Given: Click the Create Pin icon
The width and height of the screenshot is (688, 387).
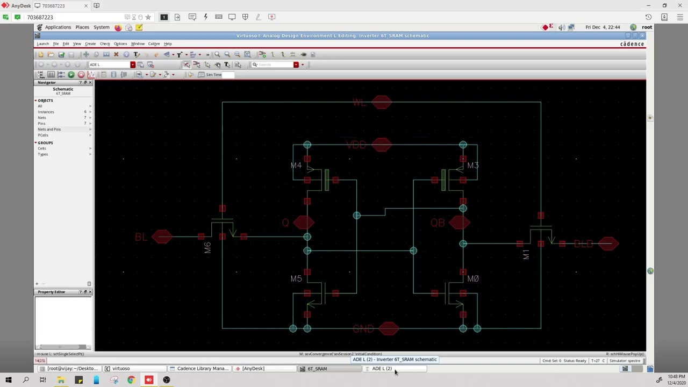Looking at the screenshot, I should tap(304, 54).
